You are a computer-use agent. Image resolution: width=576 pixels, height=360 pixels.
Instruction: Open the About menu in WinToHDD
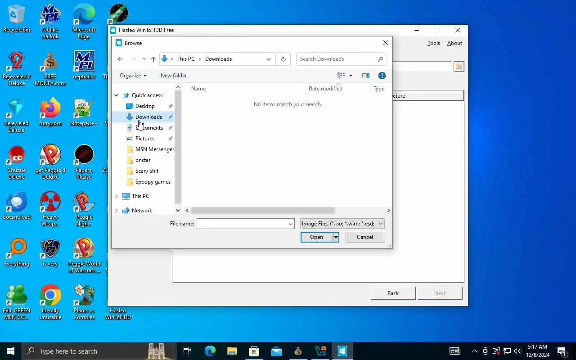point(454,43)
